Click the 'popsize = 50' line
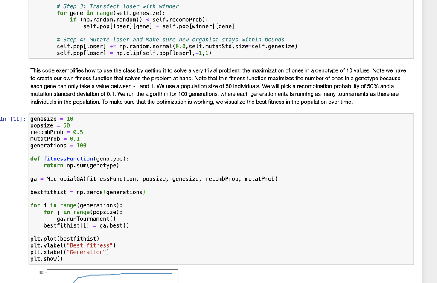This screenshot has height=283, width=437. pyautogui.click(x=50, y=125)
